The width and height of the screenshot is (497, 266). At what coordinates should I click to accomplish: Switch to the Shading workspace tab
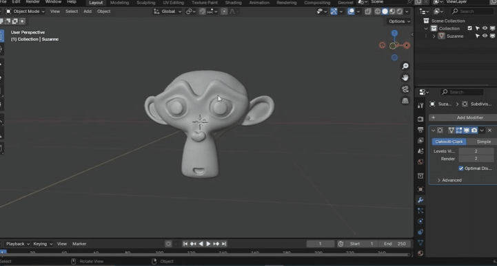(x=233, y=3)
